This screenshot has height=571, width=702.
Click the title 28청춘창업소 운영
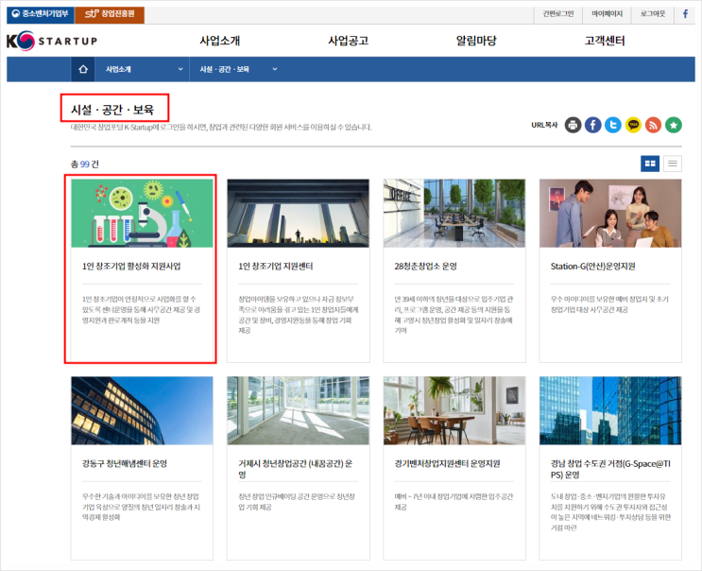click(x=426, y=267)
